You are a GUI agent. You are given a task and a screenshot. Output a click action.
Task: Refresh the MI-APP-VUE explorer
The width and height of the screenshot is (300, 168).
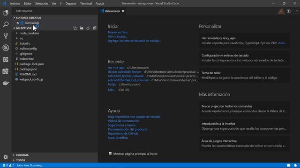pyautogui.click(x=88, y=28)
